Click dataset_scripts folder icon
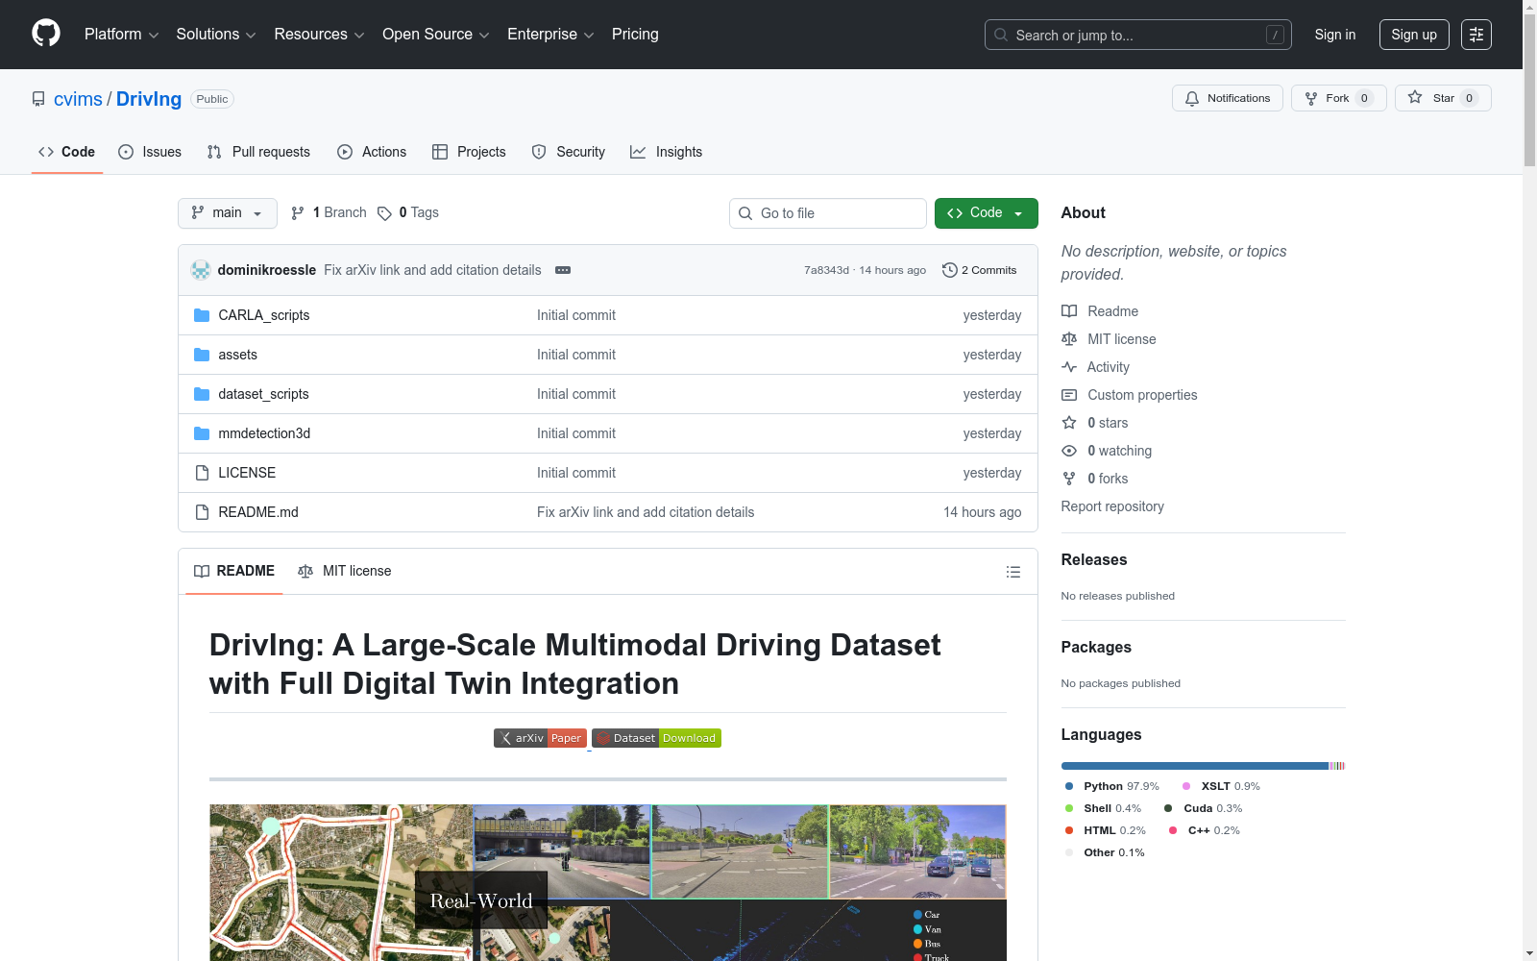1537x961 pixels. [x=202, y=394]
